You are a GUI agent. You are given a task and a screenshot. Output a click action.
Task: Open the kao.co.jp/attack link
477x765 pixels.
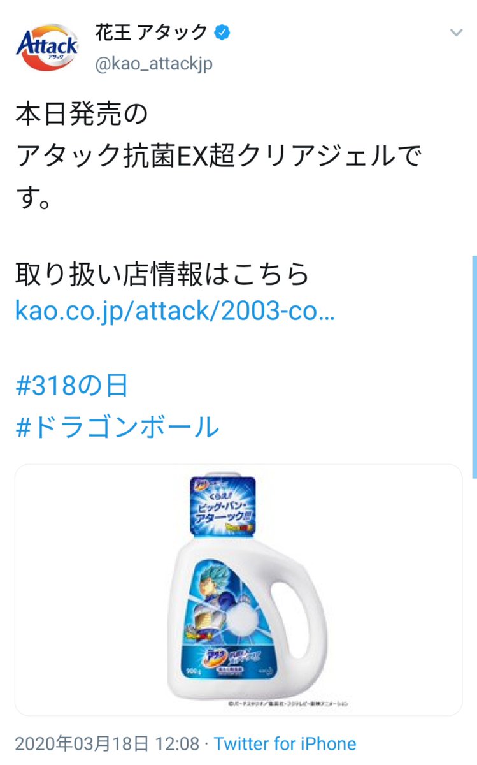point(174,312)
